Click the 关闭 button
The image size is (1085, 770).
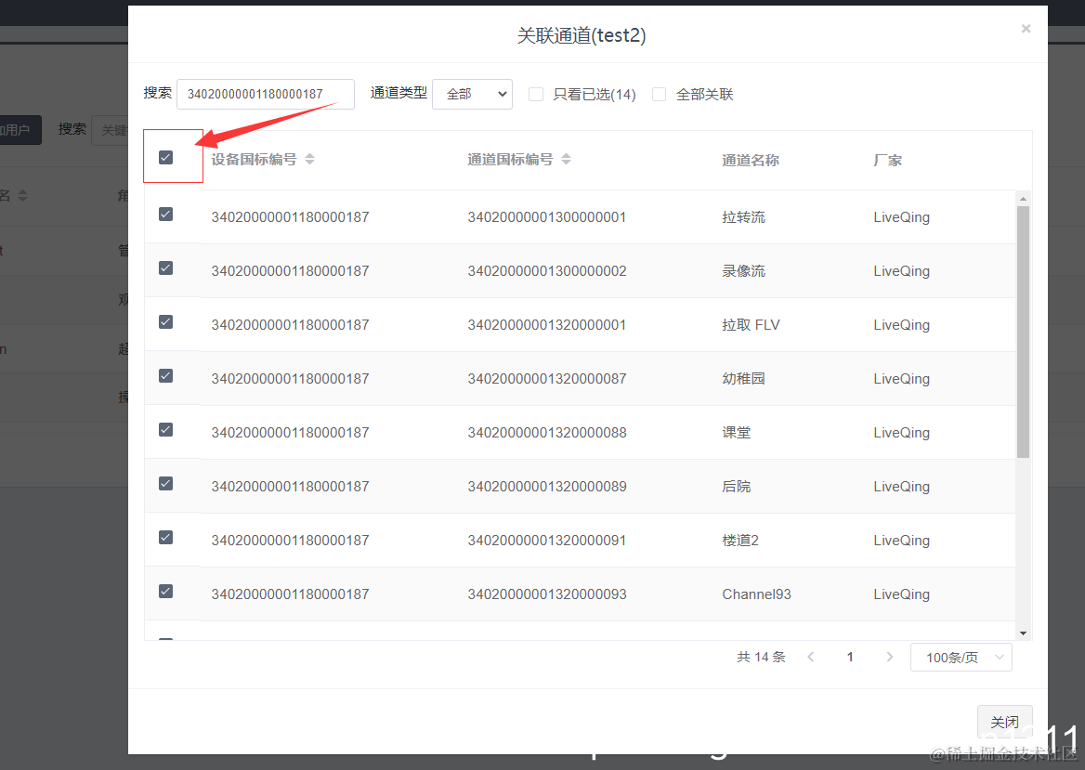pos(1005,723)
